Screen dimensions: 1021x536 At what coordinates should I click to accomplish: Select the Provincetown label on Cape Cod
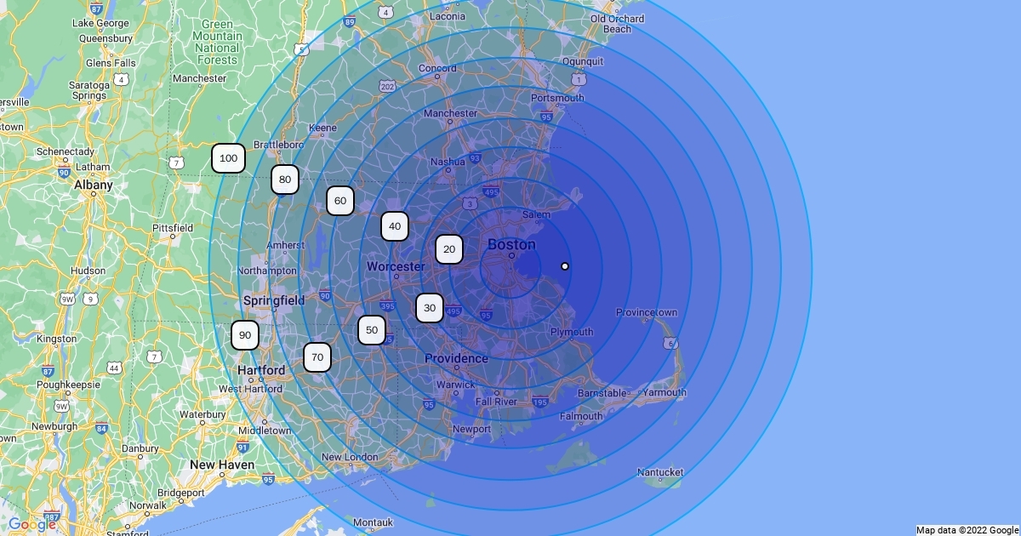click(x=647, y=312)
